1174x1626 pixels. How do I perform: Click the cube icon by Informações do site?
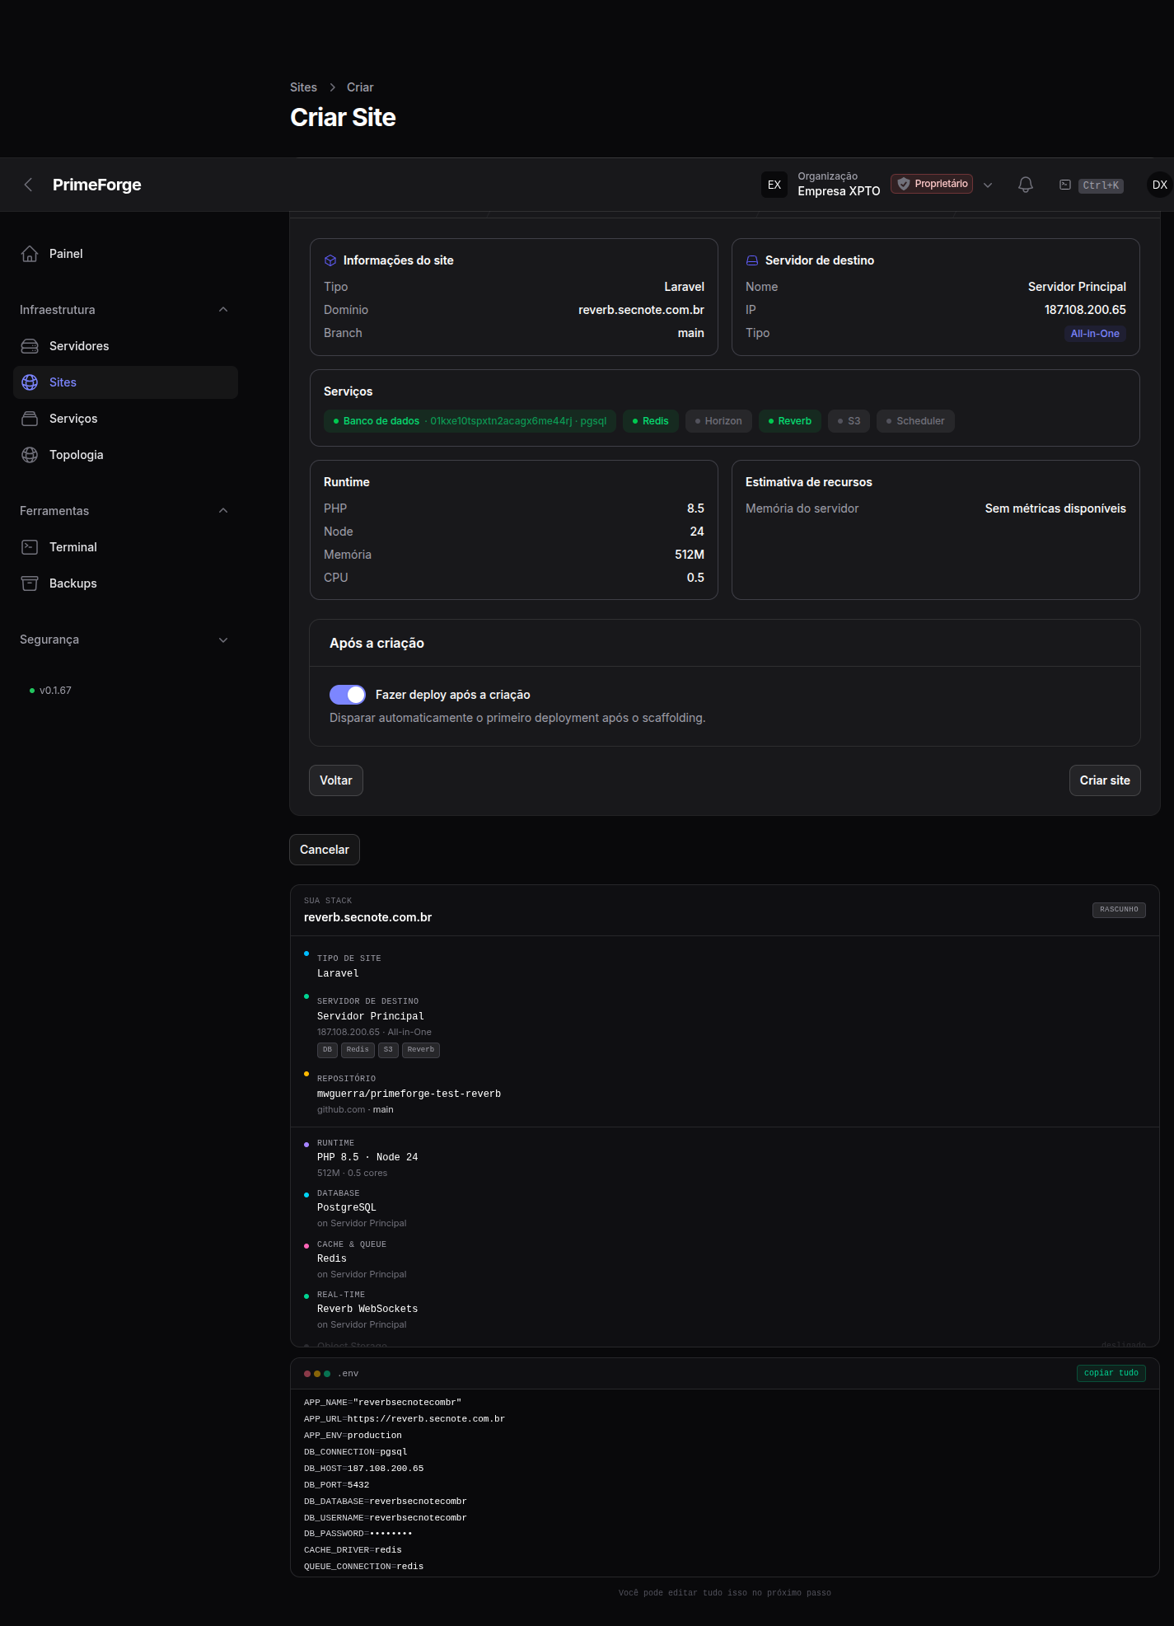point(330,260)
